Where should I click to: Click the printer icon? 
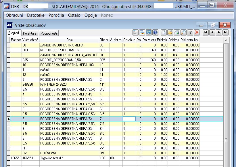click(x=177, y=32)
